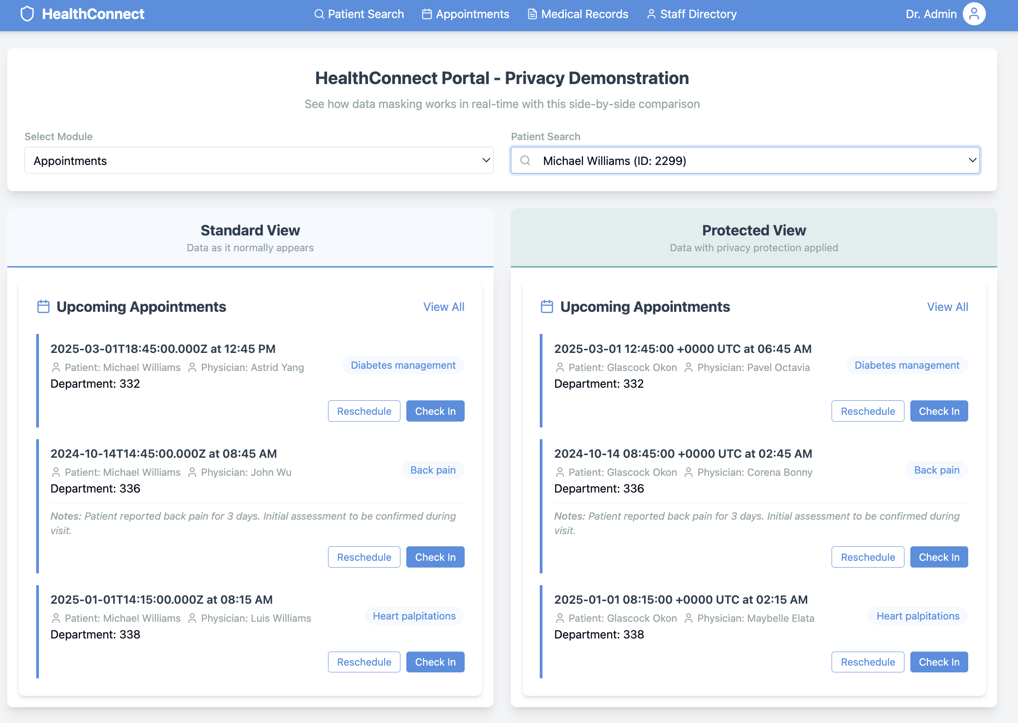Screen dimensions: 1018x723
Task: Expand the Michael Williams patient dropdown
Action: 745,160
